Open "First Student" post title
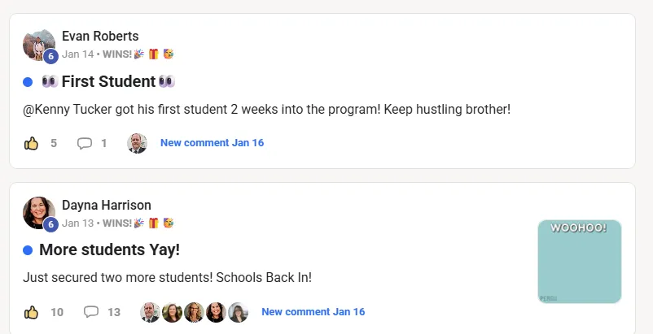The image size is (653, 334). click(x=108, y=81)
